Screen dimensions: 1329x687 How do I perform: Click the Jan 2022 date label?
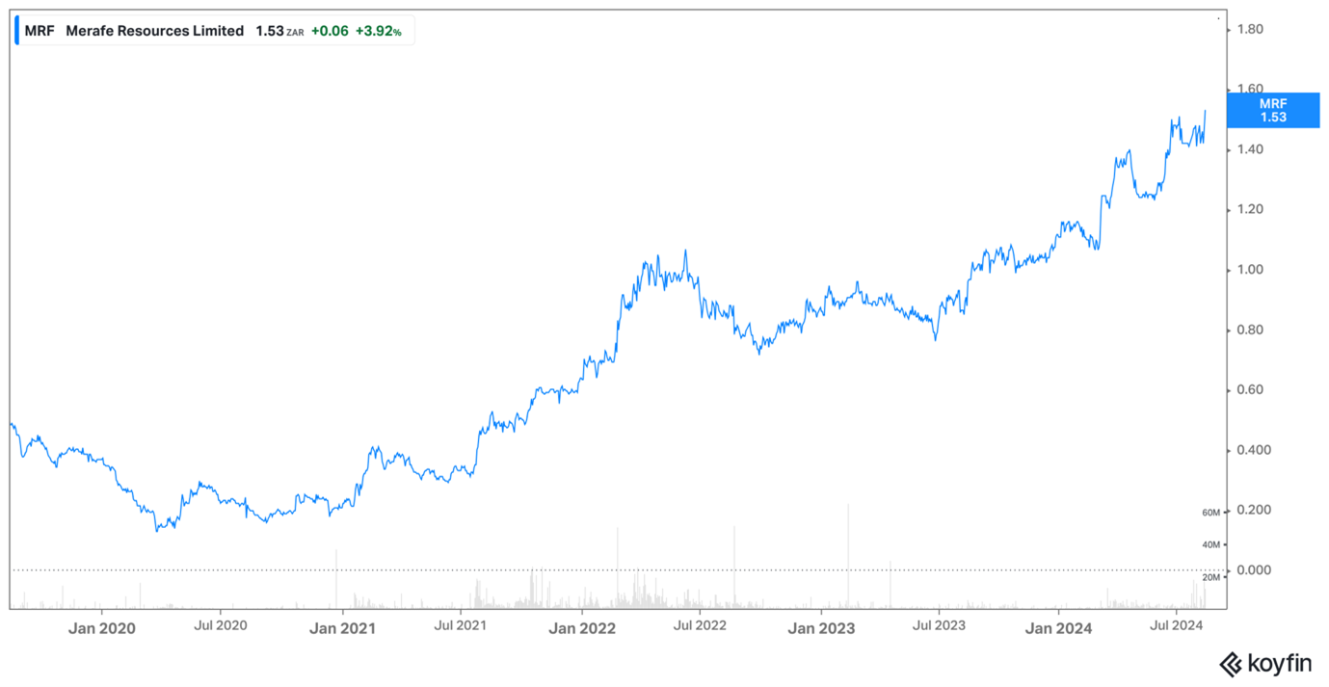(581, 628)
